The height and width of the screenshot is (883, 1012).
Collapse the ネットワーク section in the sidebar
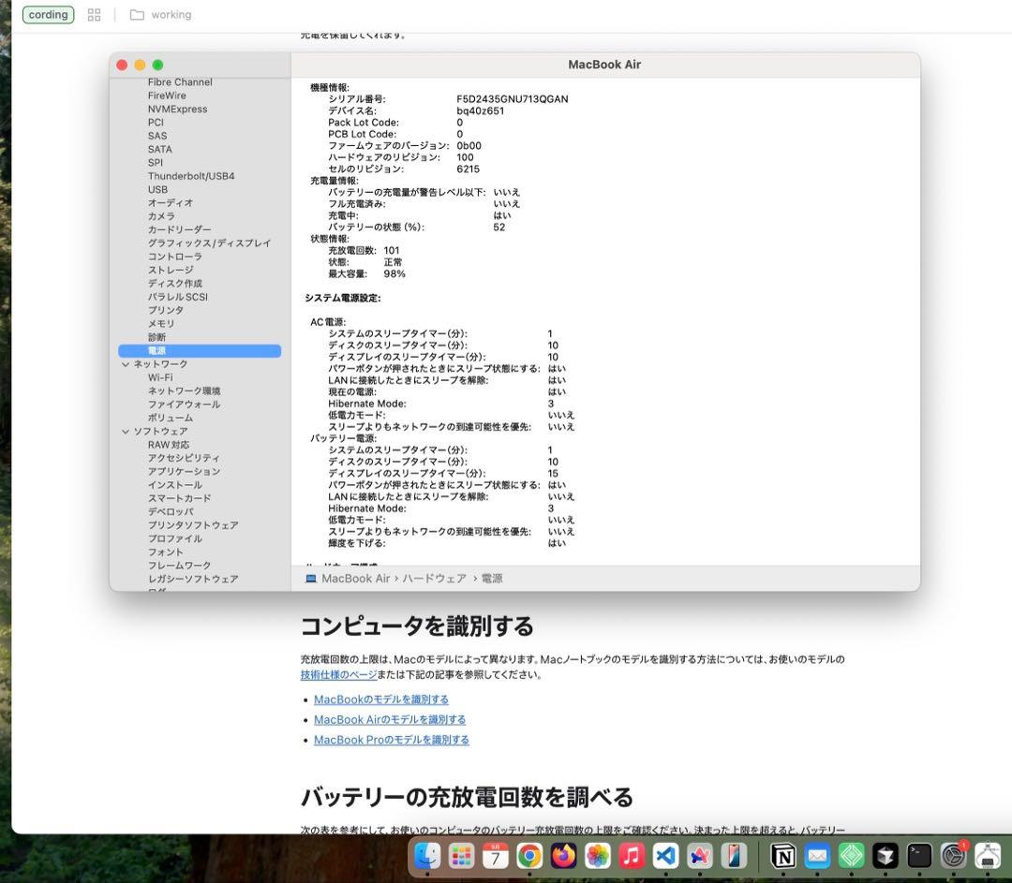point(126,363)
